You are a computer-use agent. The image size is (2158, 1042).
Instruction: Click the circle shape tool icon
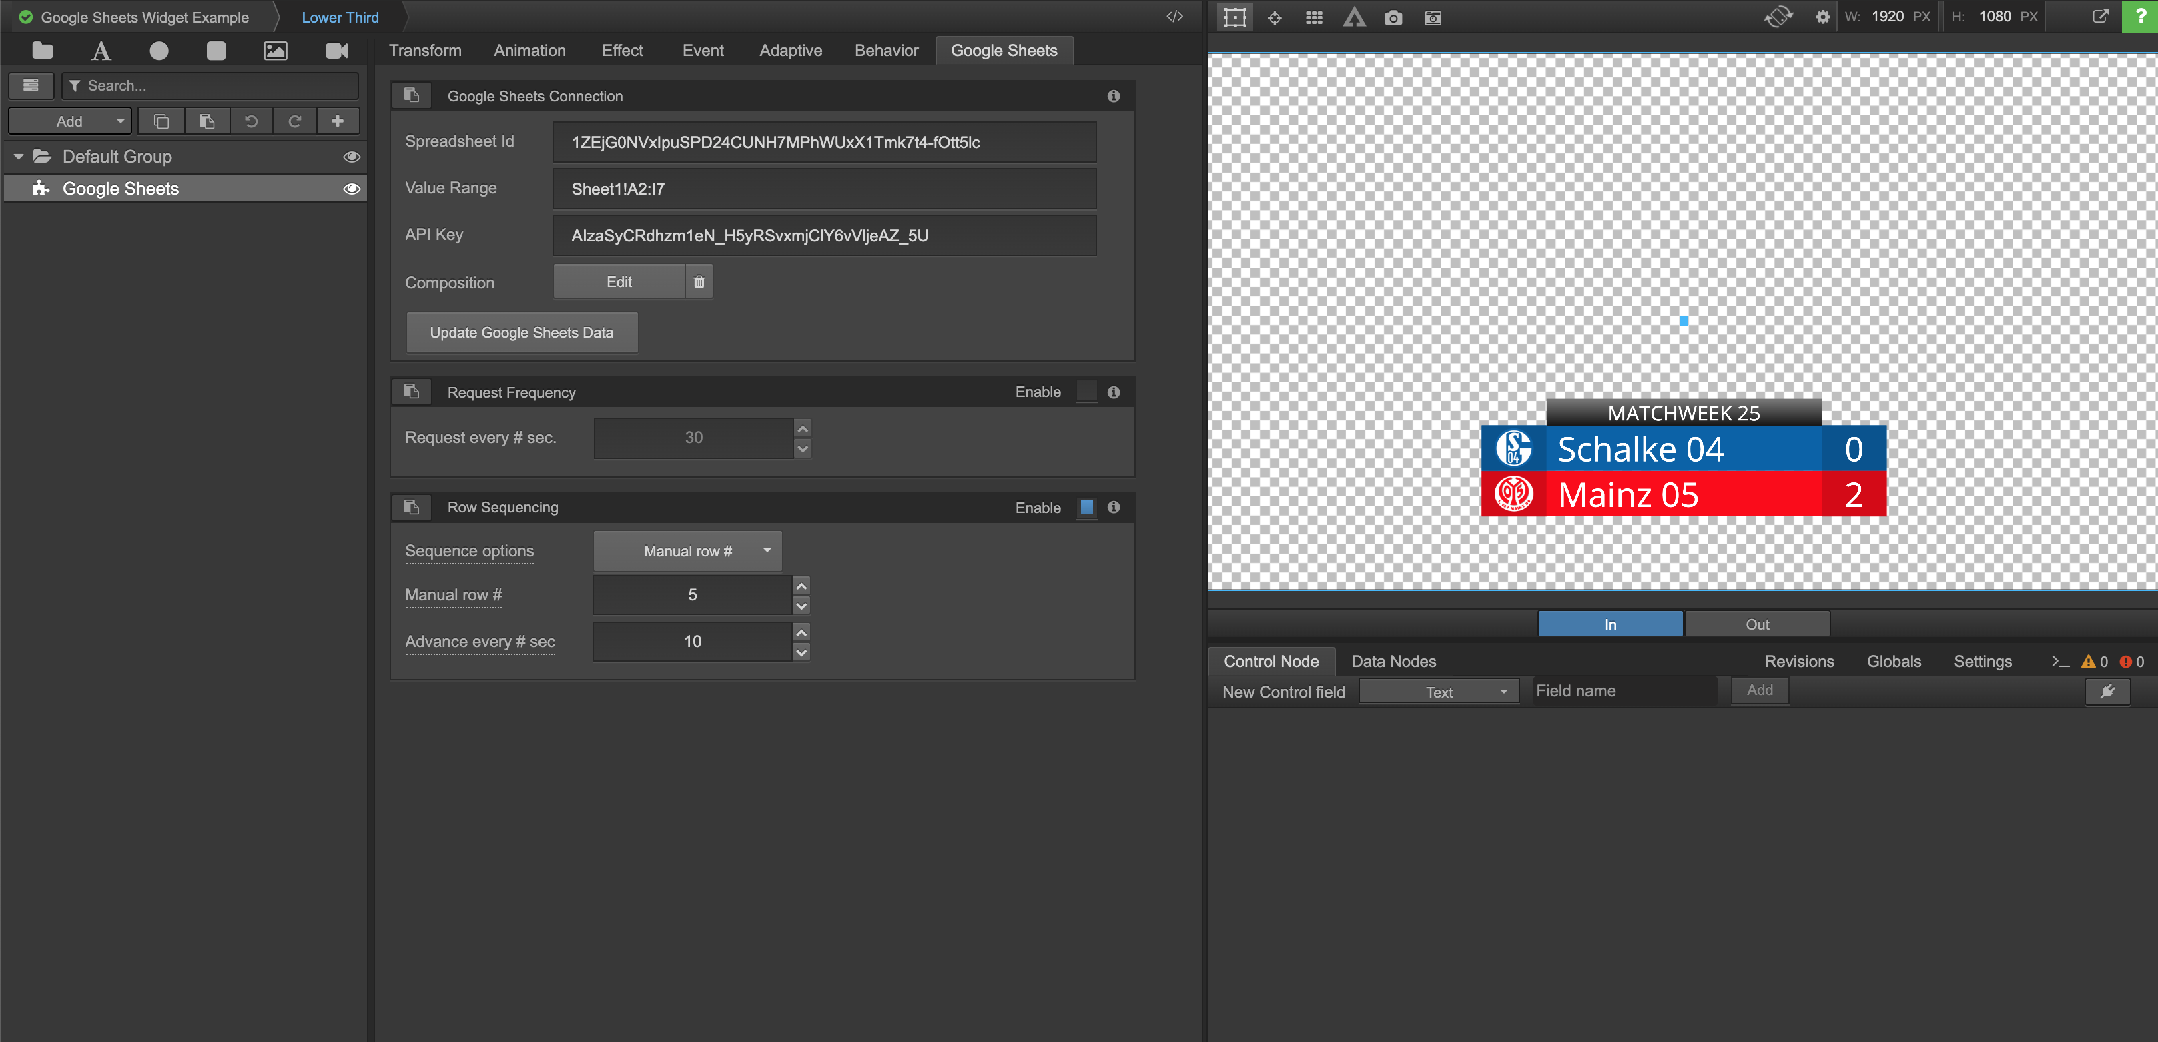point(158,51)
